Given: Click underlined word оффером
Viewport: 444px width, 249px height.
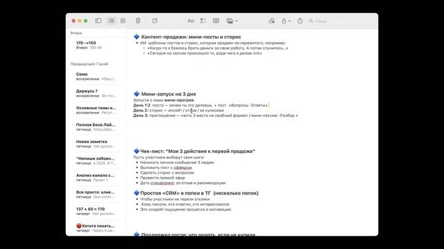Looking at the screenshot, I should tap(182, 167).
